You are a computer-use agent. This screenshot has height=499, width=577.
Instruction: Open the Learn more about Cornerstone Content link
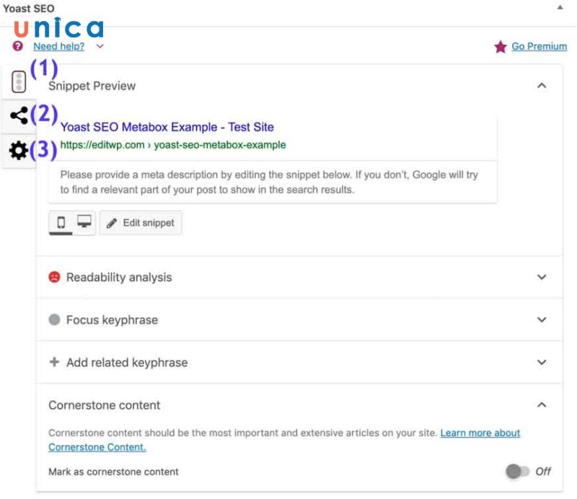480,433
